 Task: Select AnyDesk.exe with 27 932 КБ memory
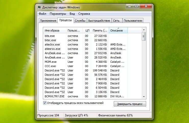pos(92,53)
